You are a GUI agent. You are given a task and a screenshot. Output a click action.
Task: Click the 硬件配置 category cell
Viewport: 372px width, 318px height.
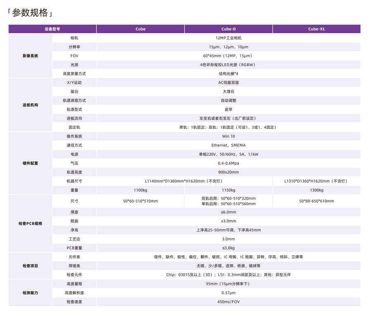pyautogui.click(x=31, y=164)
